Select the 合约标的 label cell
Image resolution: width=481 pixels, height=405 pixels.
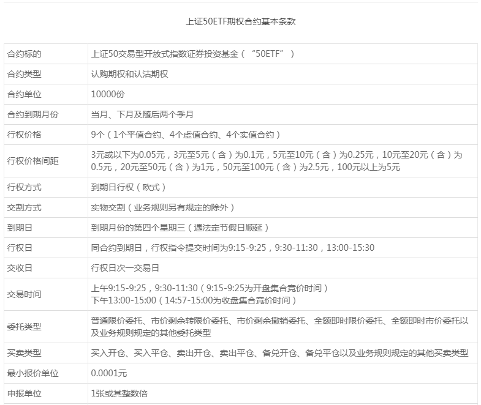click(x=24, y=54)
